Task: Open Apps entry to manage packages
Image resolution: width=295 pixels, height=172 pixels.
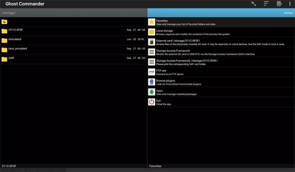Action: [221, 92]
